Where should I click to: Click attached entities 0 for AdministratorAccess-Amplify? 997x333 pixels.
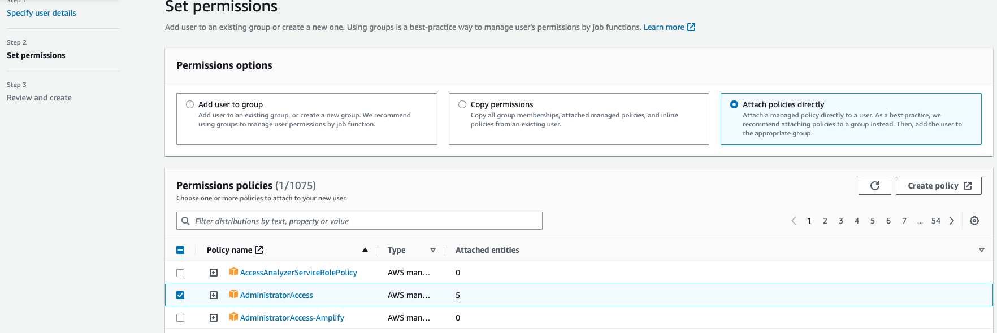point(458,318)
